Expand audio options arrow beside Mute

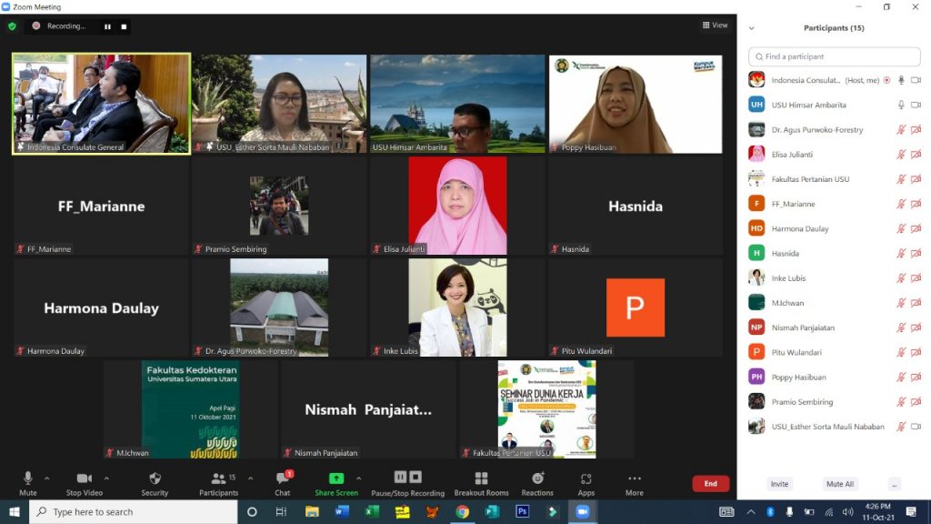click(x=47, y=478)
